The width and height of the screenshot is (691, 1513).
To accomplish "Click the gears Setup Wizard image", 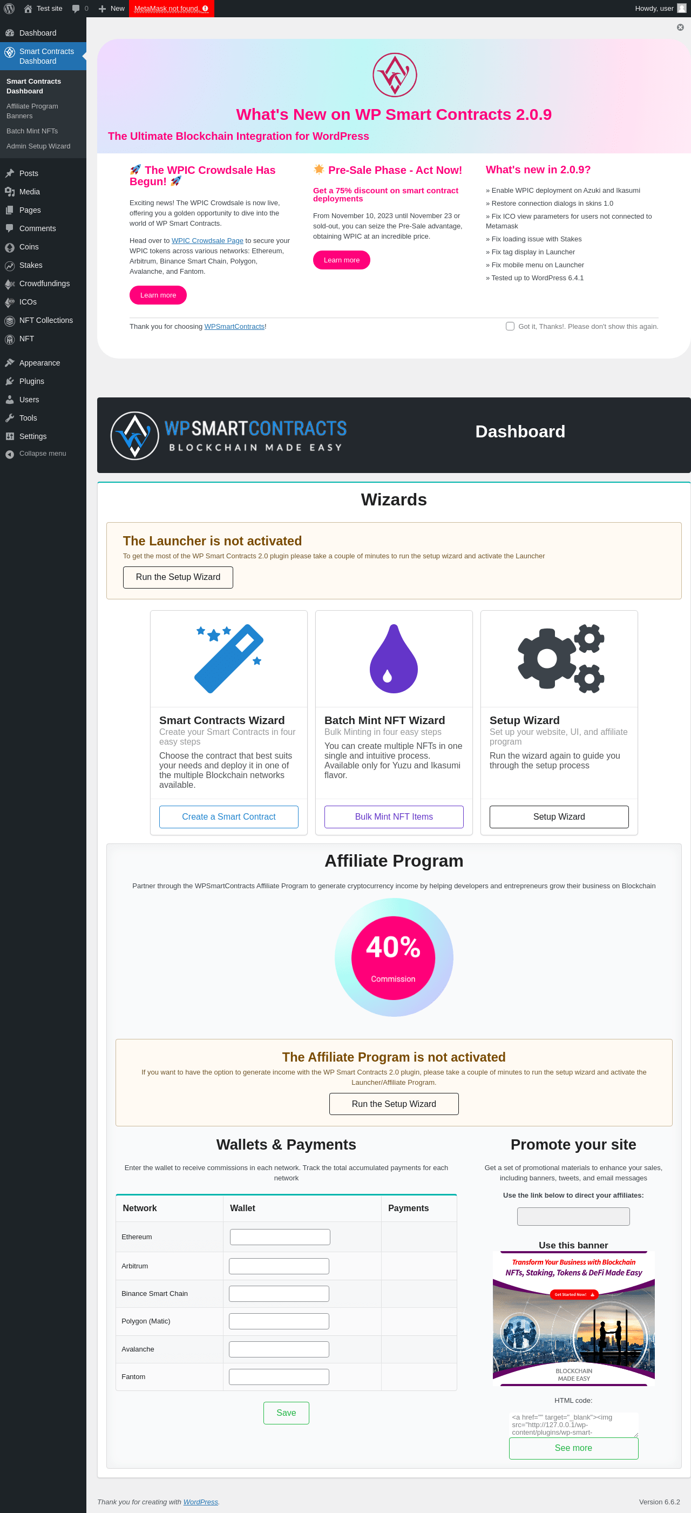I will coord(561,658).
